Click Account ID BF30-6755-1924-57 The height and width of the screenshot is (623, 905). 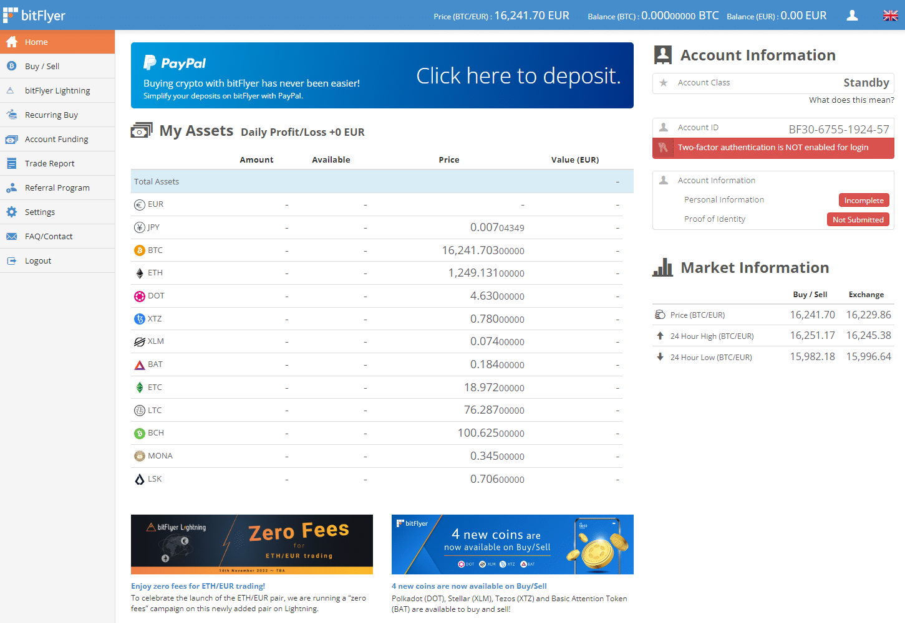(839, 129)
